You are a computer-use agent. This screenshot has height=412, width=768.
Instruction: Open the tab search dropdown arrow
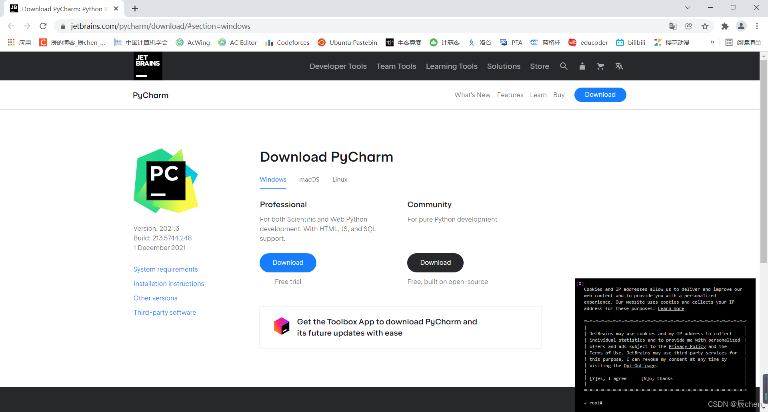688,8
